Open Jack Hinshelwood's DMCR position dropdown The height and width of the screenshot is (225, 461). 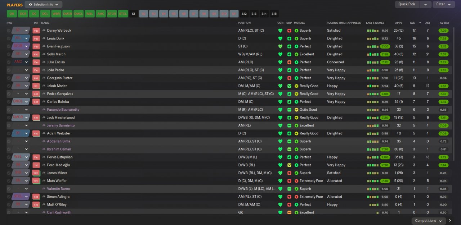(21, 118)
